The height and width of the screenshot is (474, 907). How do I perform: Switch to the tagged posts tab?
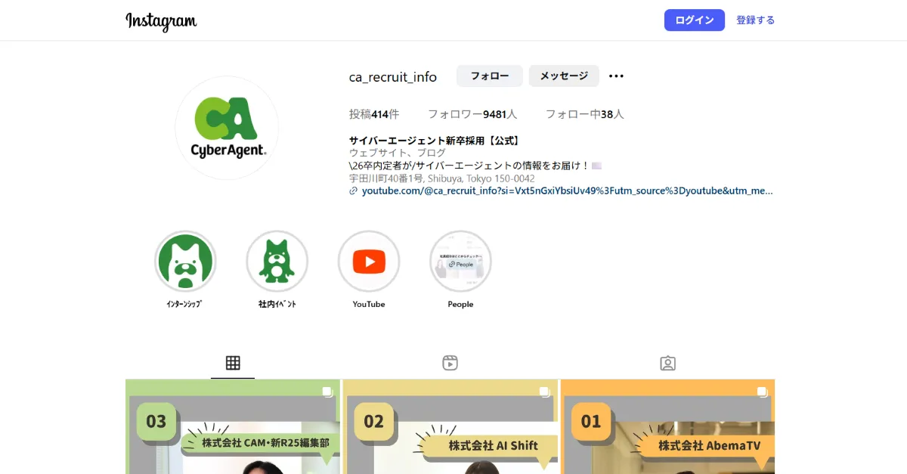[x=667, y=363]
